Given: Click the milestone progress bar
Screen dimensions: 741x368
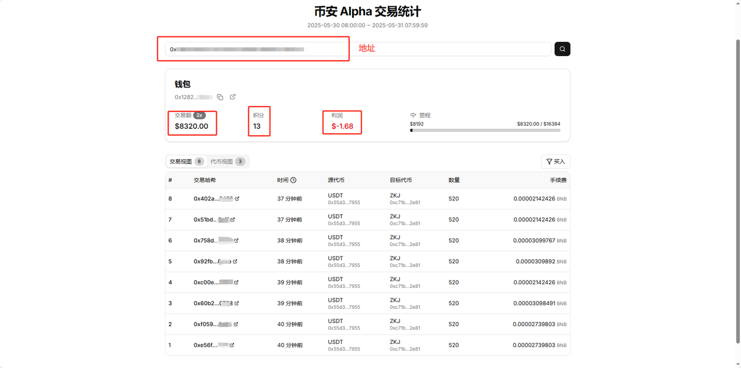Looking at the screenshot, I should pos(485,130).
